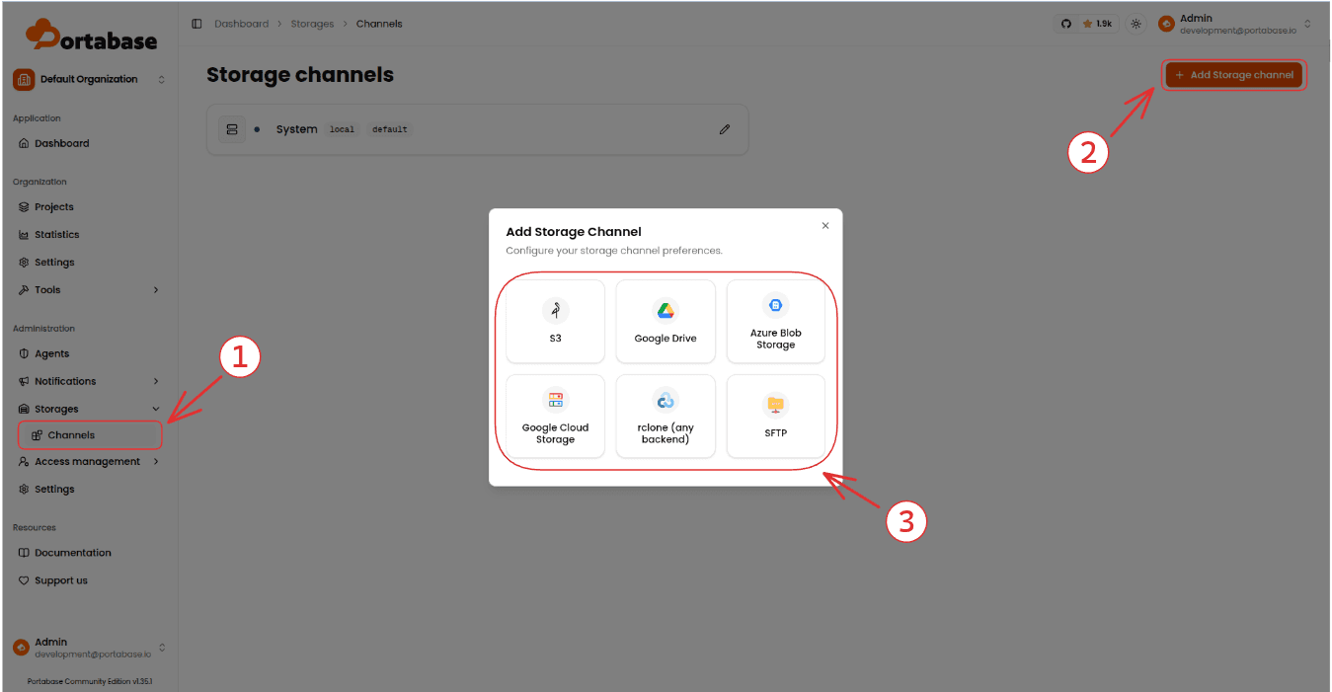
Task: Expand the Notifications submenu
Action: point(89,381)
